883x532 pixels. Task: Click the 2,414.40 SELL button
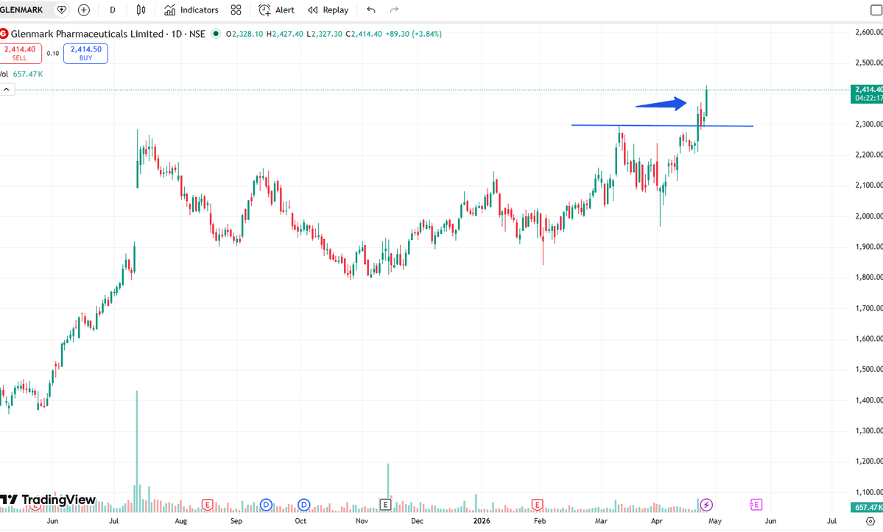[21, 54]
